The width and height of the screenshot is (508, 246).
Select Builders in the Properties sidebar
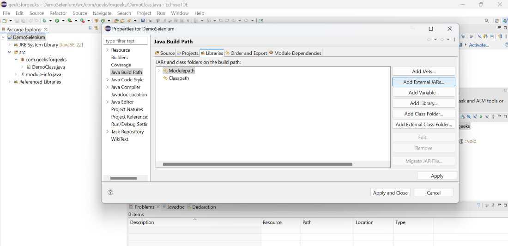point(119,57)
